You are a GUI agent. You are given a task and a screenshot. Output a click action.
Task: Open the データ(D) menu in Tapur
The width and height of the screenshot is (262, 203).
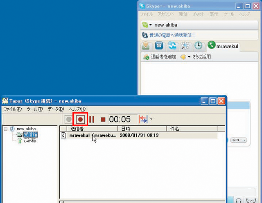(x=56, y=109)
